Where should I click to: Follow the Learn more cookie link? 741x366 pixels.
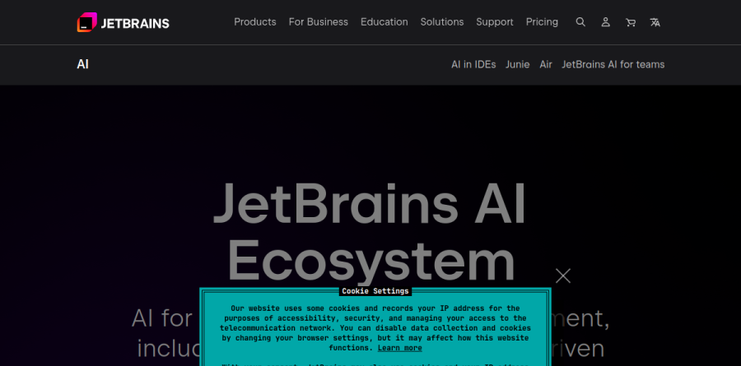click(400, 348)
